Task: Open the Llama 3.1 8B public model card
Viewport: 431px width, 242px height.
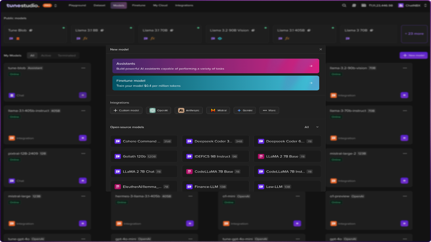Action: coord(102,34)
